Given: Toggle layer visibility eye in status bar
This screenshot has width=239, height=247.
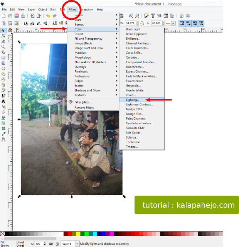Looking at the screenshot, I should 51,244.
